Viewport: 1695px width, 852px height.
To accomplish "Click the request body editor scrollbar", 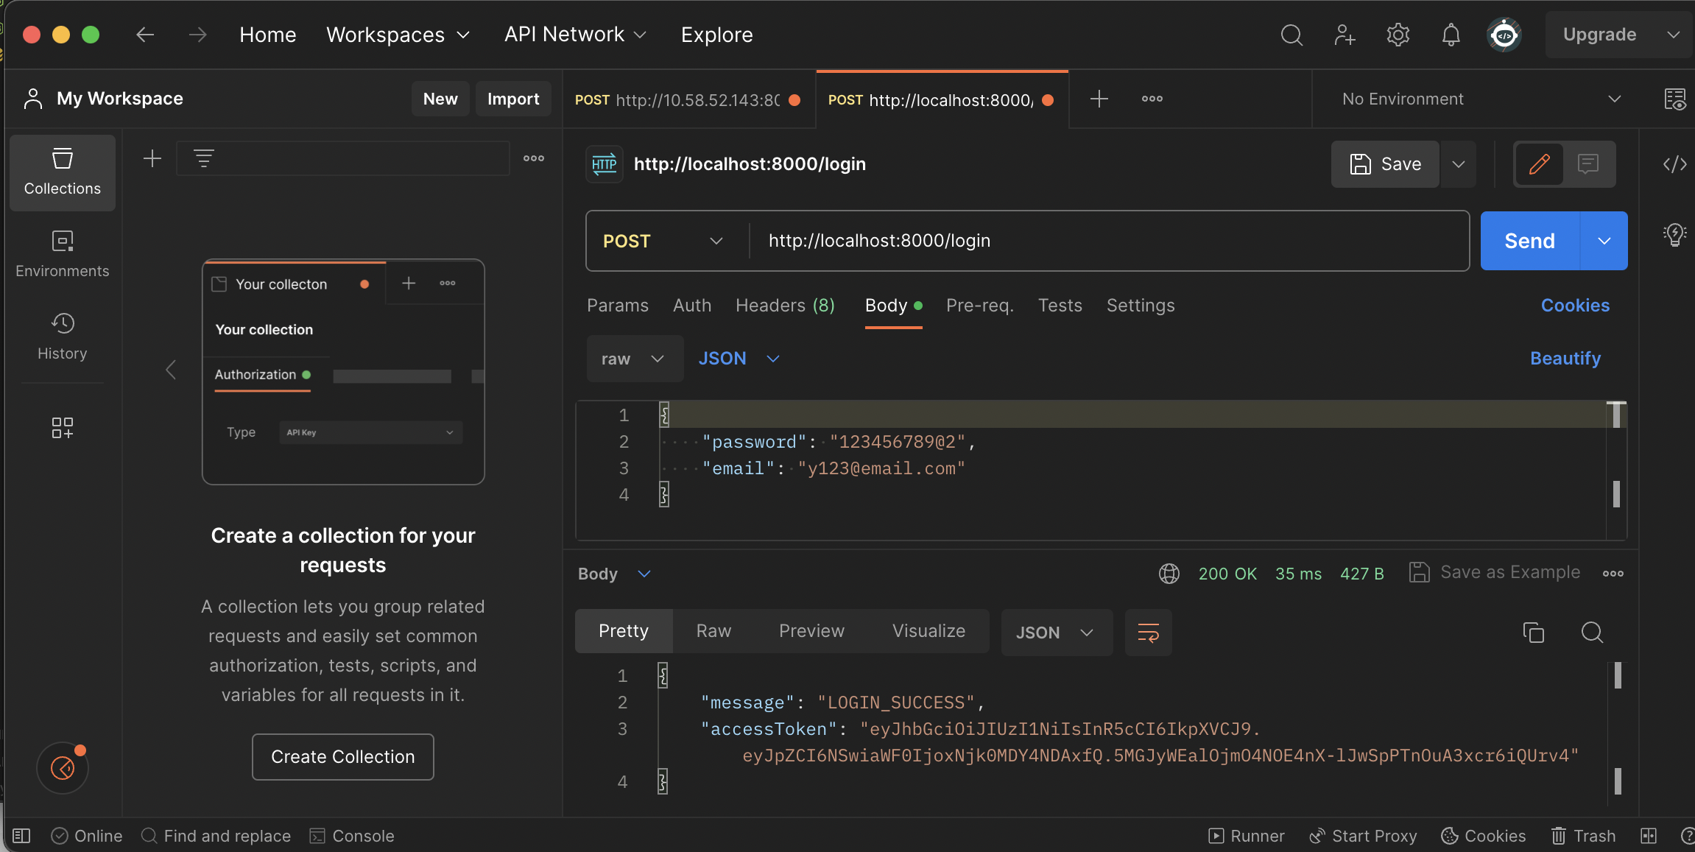I will coord(1616,471).
